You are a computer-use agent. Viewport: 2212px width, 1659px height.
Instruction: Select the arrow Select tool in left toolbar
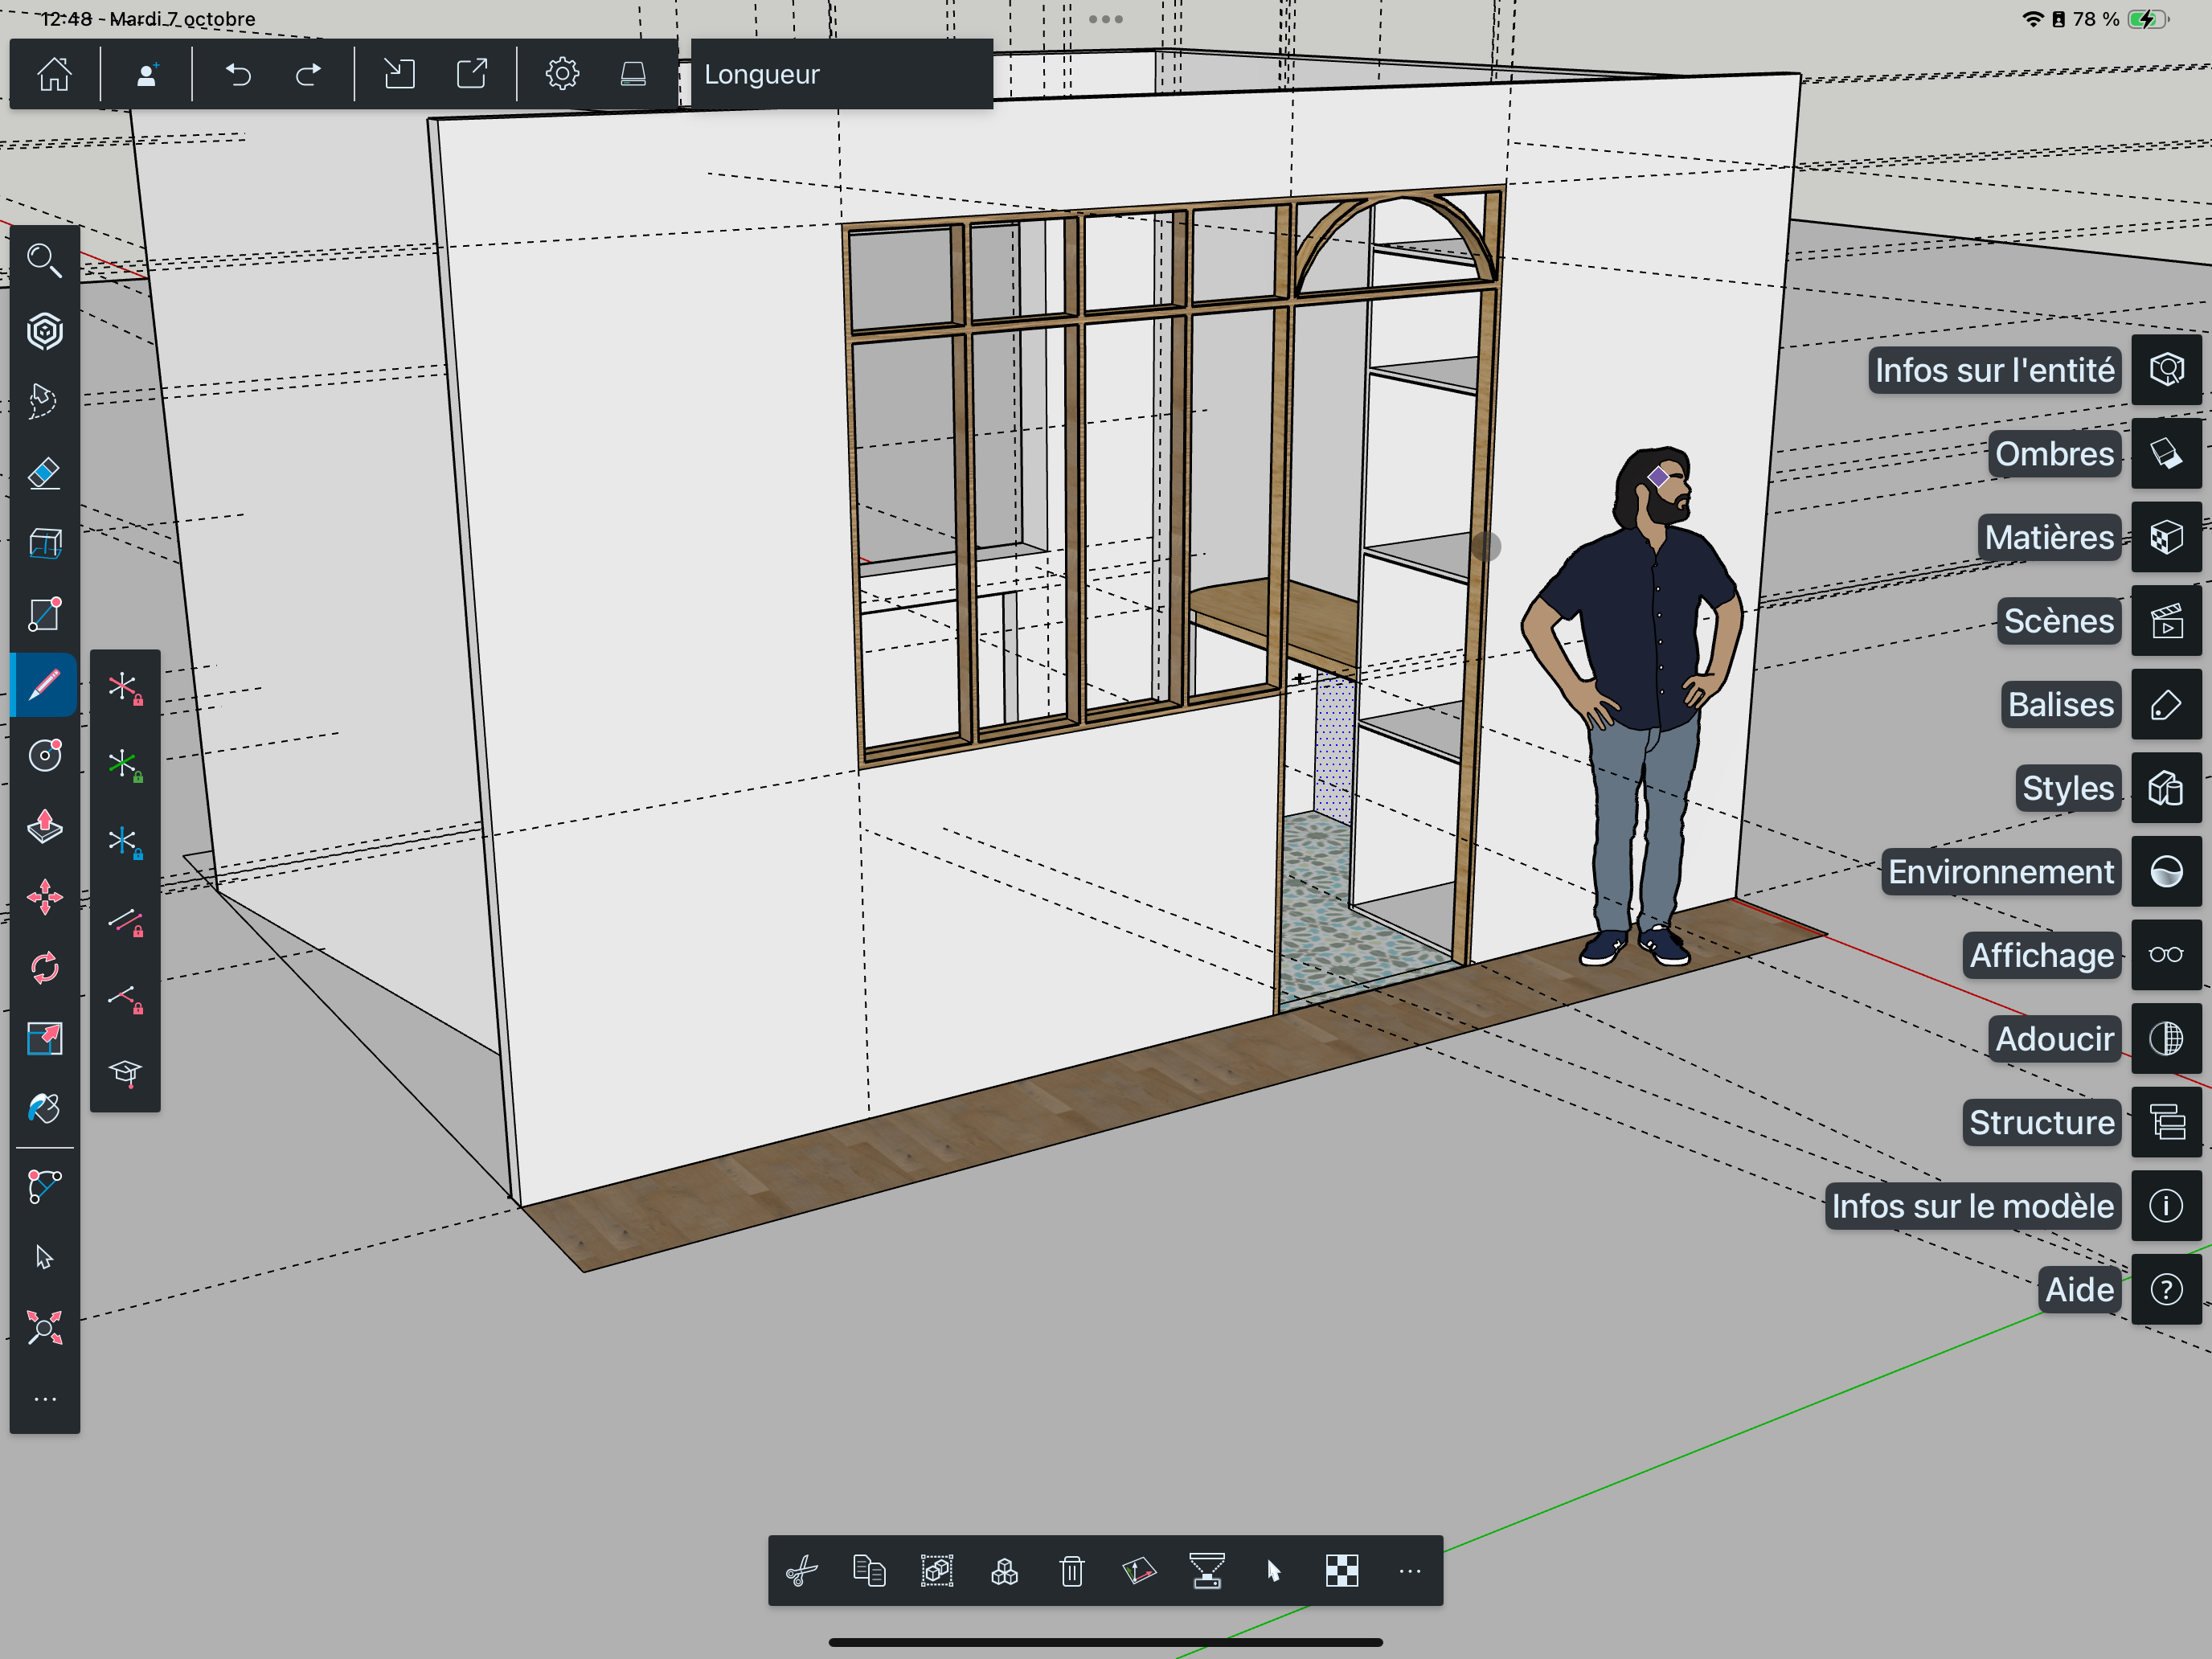pyautogui.click(x=44, y=1257)
